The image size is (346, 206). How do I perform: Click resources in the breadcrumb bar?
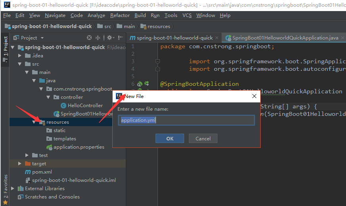tap(156, 26)
